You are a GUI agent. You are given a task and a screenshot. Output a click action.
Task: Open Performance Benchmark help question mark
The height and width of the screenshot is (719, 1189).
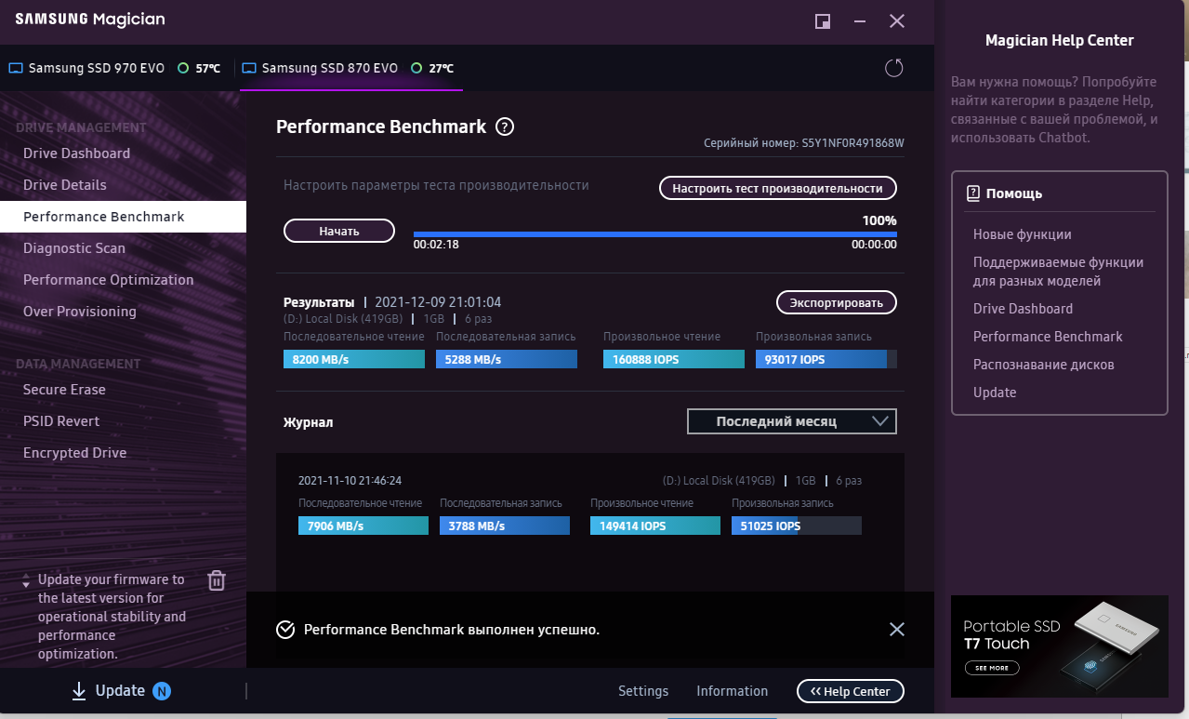[505, 127]
